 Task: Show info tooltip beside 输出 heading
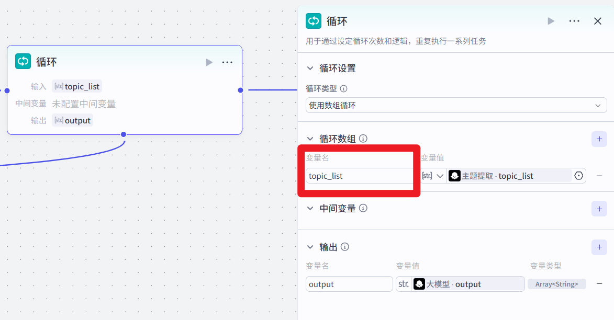click(x=344, y=247)
